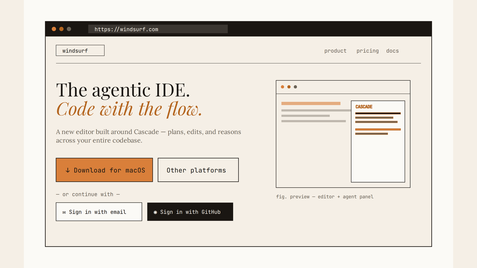Click the CASCADE panel title in preview

click(364, 107)
